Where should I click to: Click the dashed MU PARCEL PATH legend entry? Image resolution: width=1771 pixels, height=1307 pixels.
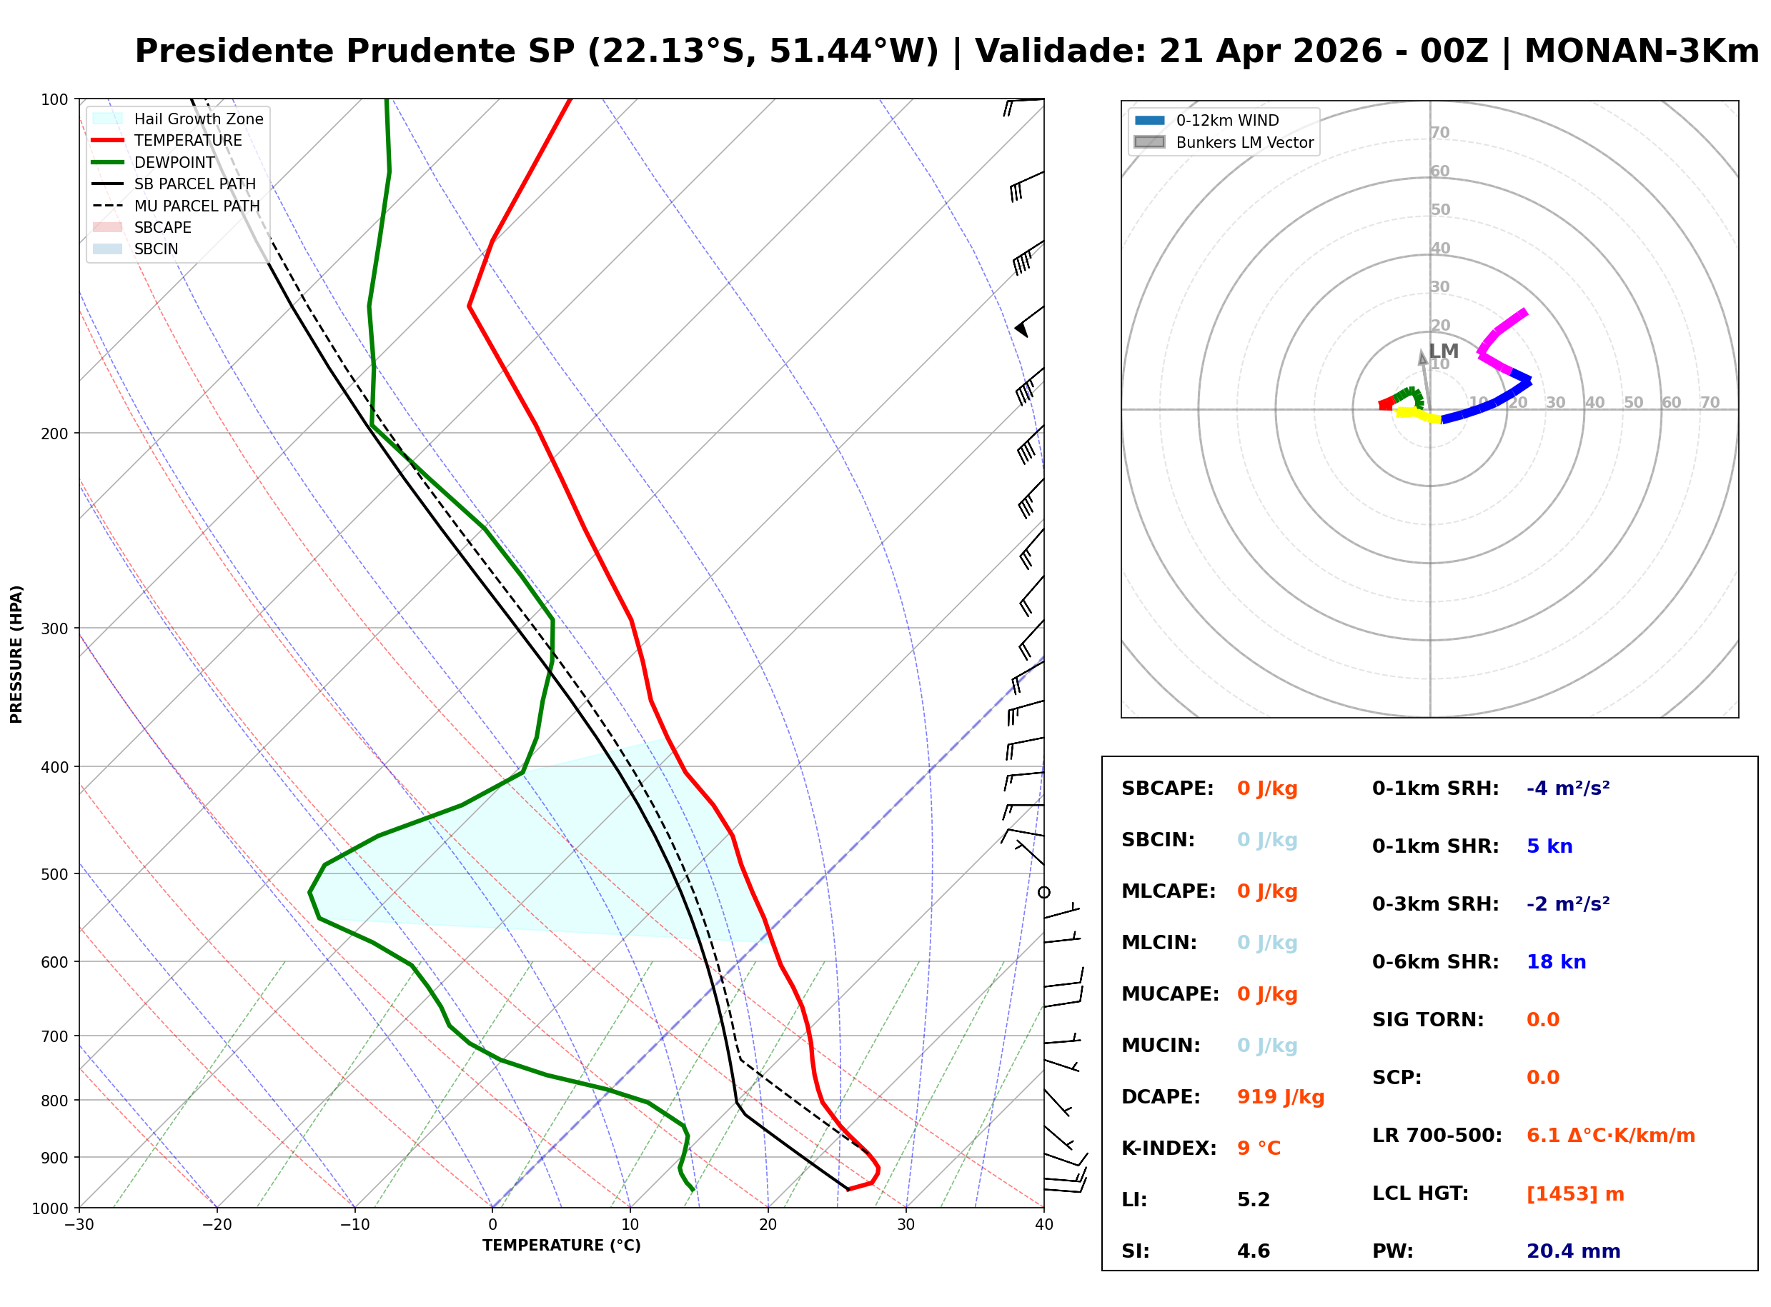(108, 206)
